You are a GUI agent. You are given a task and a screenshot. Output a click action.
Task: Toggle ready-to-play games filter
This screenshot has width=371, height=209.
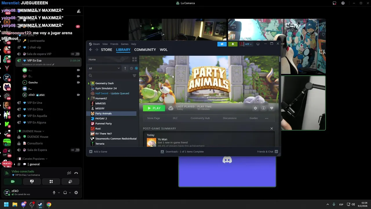tap(136, 68)
